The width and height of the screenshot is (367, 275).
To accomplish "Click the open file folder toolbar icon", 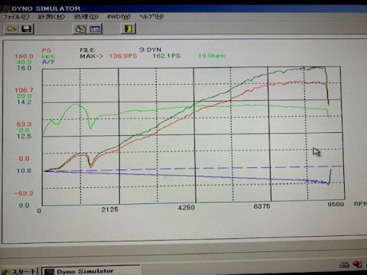I will tap(11, 29).
